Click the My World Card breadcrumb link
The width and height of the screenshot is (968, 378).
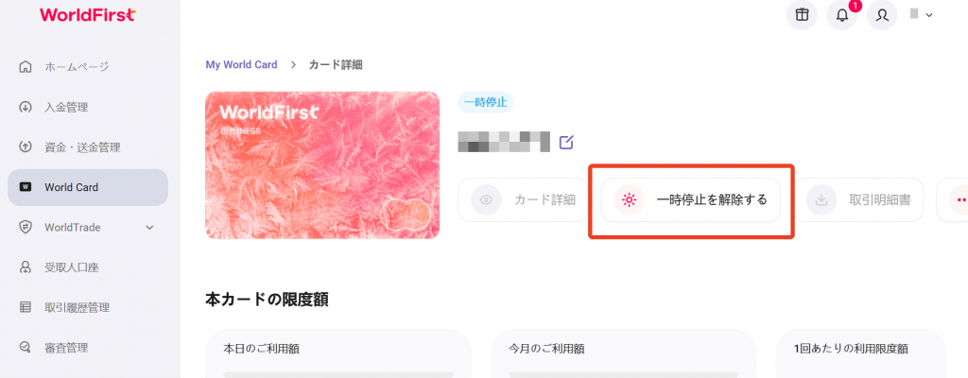[x=241, y=64]
